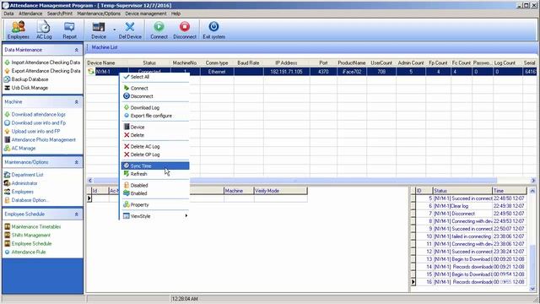Click the horizontal scrollbar of Machine List
Image resolution: width=540 pixels, height=304 pixels.
click(294, 180)
